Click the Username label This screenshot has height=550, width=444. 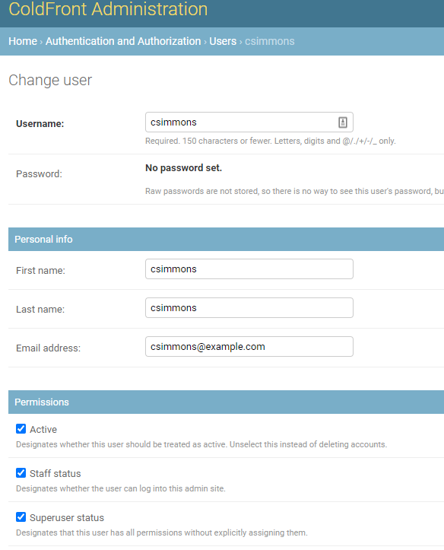point(40,124)
